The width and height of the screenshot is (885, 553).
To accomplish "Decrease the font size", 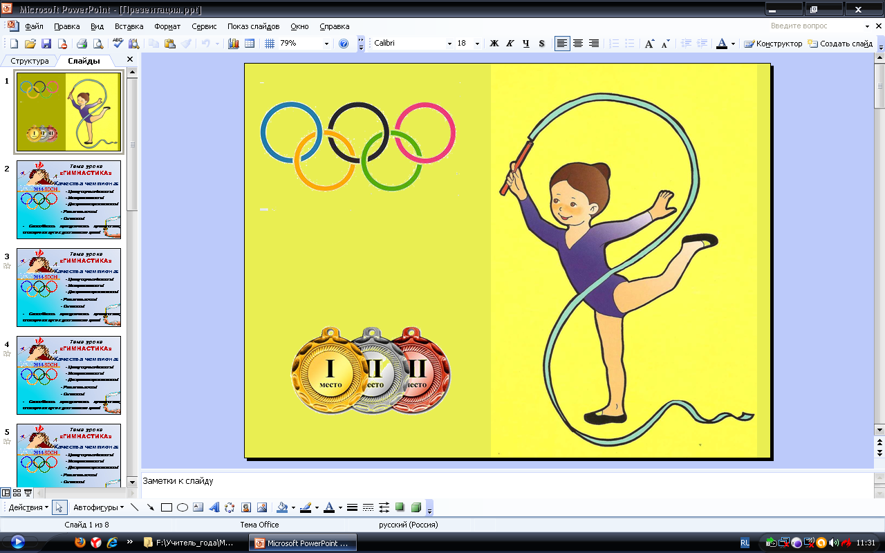I will point(665,44).
